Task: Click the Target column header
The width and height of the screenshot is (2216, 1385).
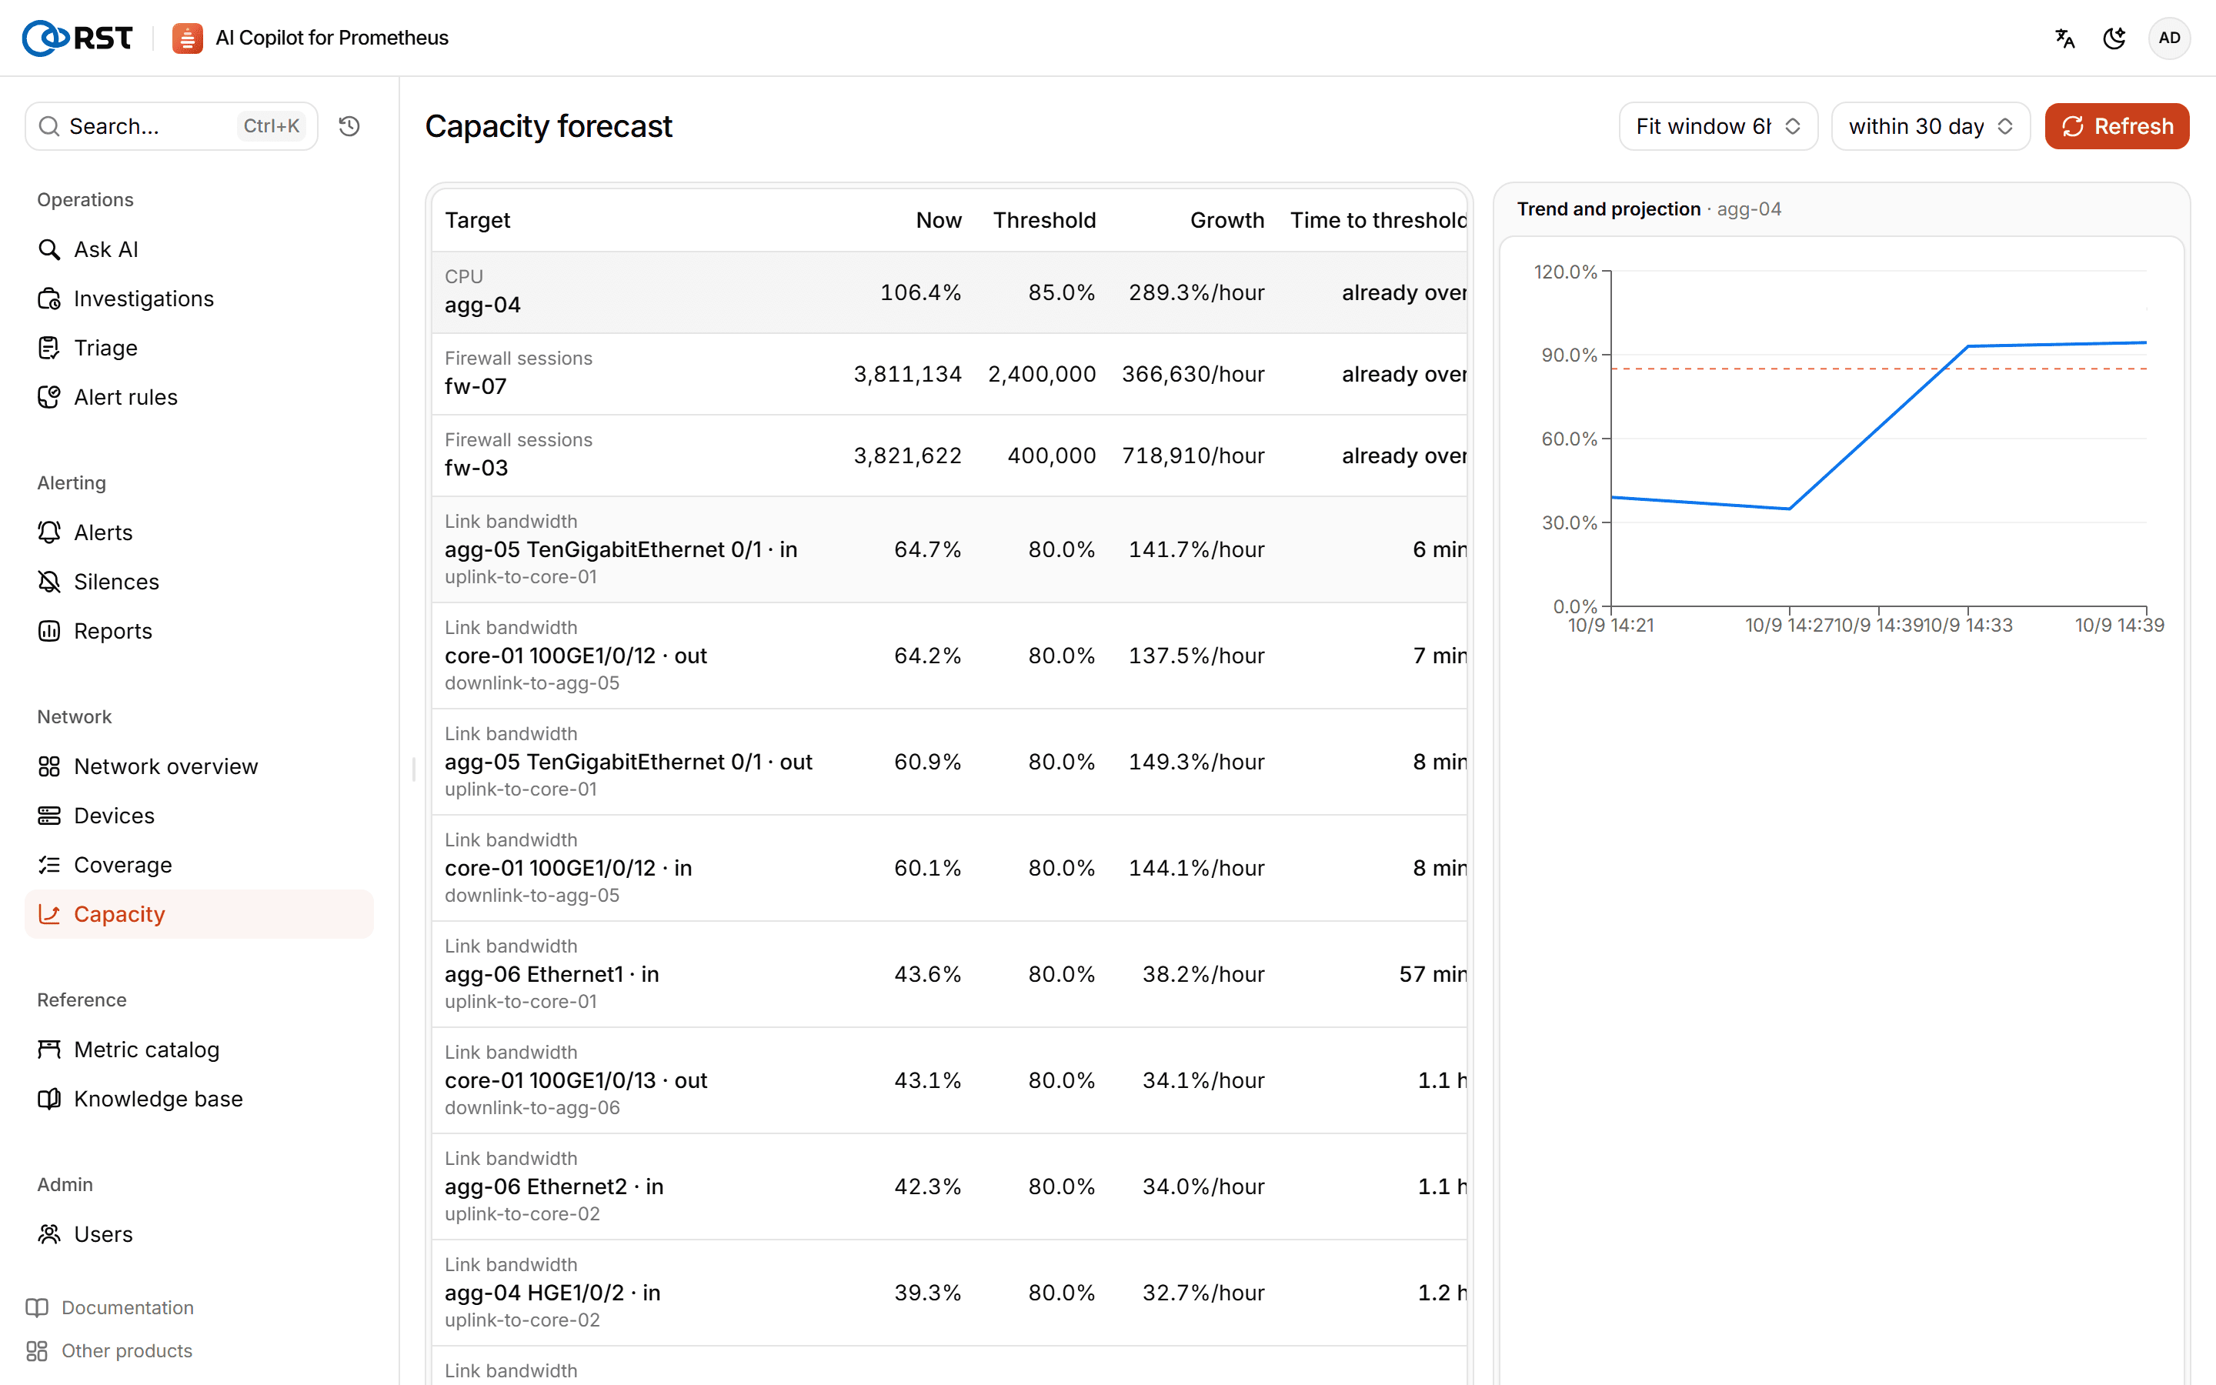Action: coord(477,221)
